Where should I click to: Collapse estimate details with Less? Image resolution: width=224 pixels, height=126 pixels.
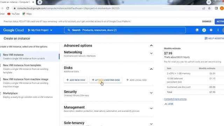169,104
